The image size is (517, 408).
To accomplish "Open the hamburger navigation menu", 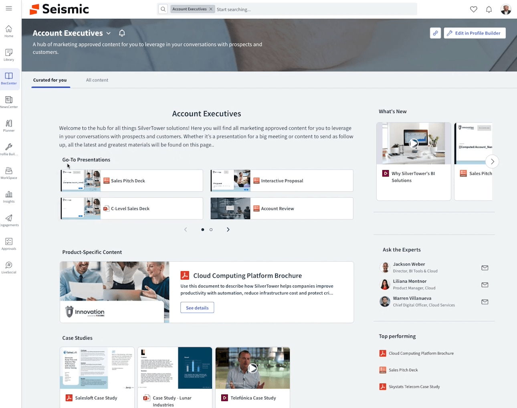I will (9, 8).
